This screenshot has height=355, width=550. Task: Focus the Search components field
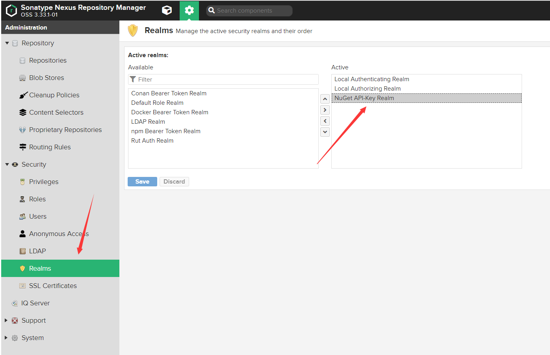tap(249, 11)
